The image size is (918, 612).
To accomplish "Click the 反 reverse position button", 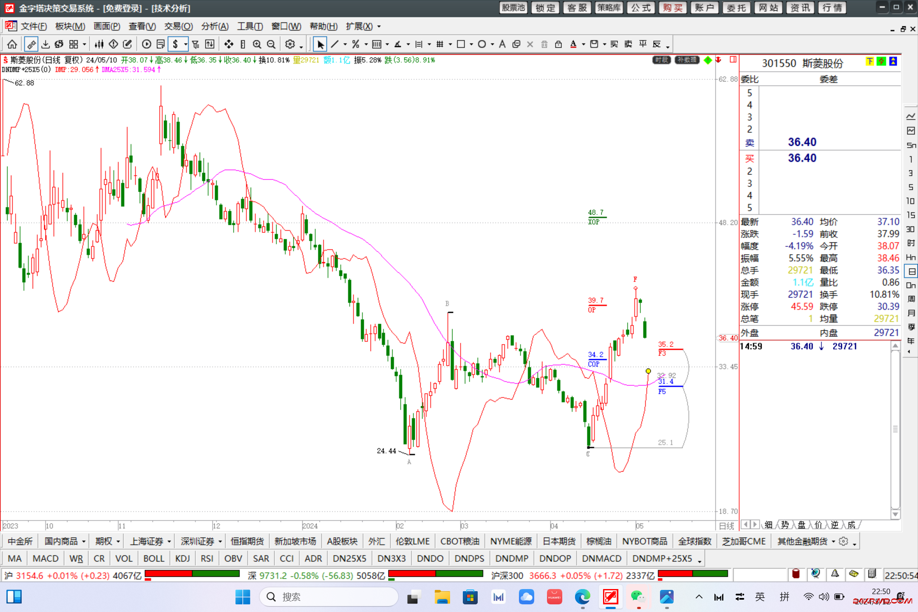I will pos(657,44).
